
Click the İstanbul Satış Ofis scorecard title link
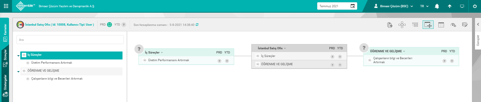click(x=60, y=25)
